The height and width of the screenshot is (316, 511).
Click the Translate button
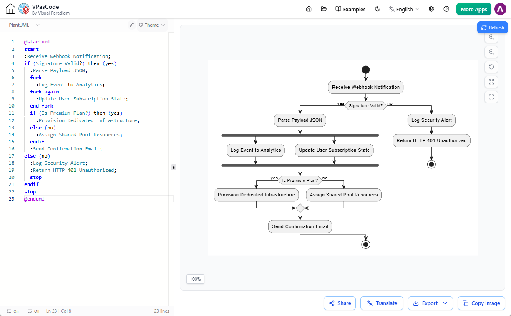pos(382,303)
